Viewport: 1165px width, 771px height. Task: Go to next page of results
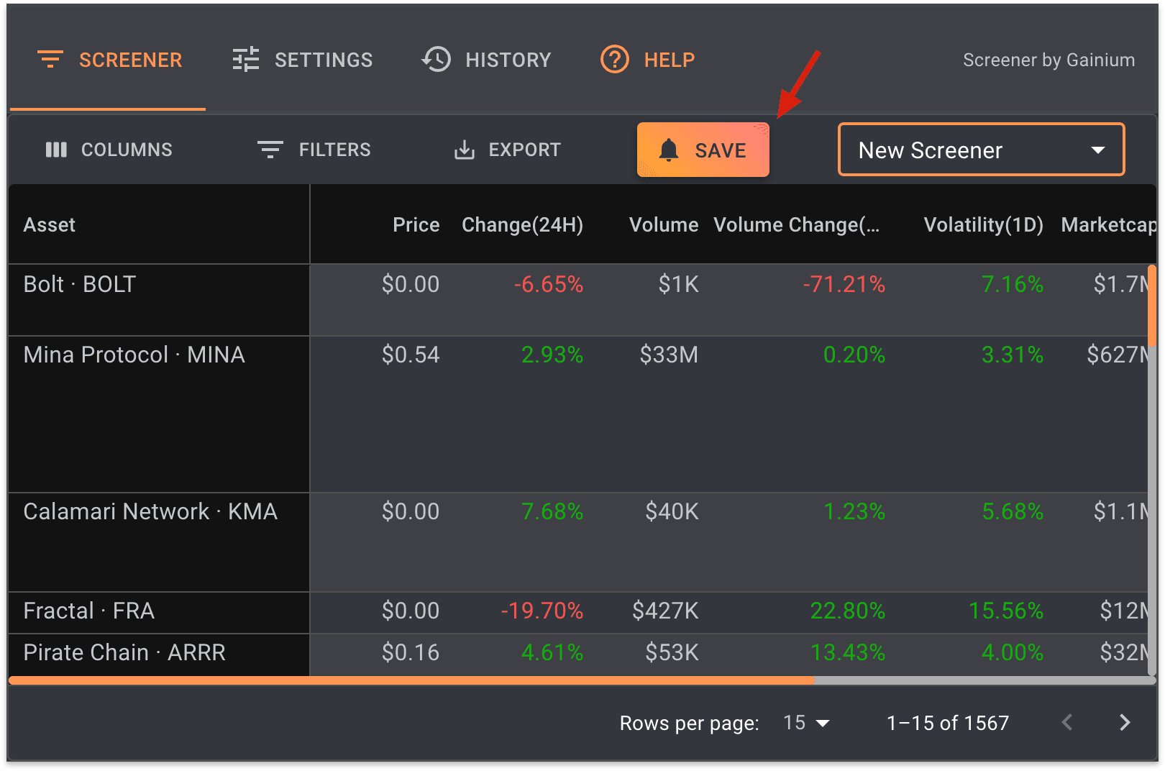1125,722
